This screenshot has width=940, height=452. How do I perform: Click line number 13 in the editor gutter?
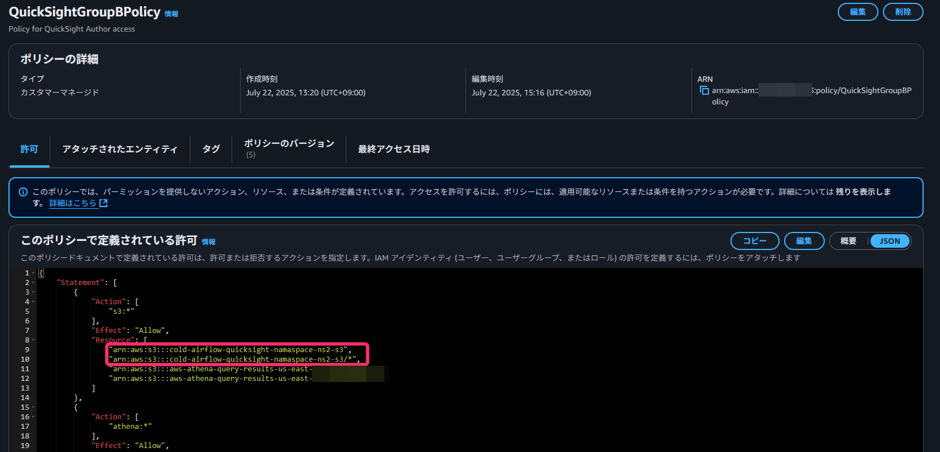coord(25,388)
